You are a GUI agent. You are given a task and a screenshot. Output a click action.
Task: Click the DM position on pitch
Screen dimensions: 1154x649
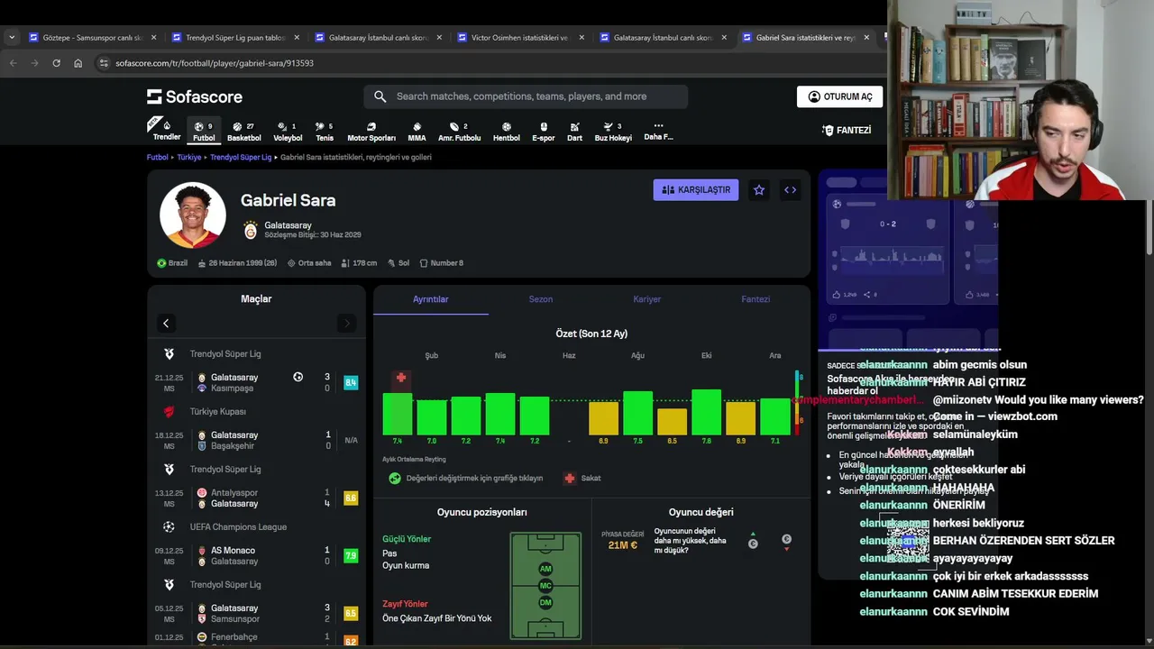545,602
